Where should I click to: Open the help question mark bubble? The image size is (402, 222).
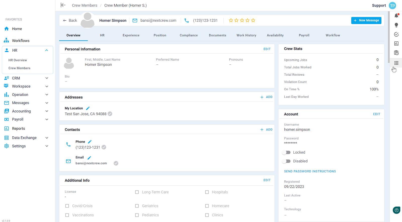coord(396,210)
